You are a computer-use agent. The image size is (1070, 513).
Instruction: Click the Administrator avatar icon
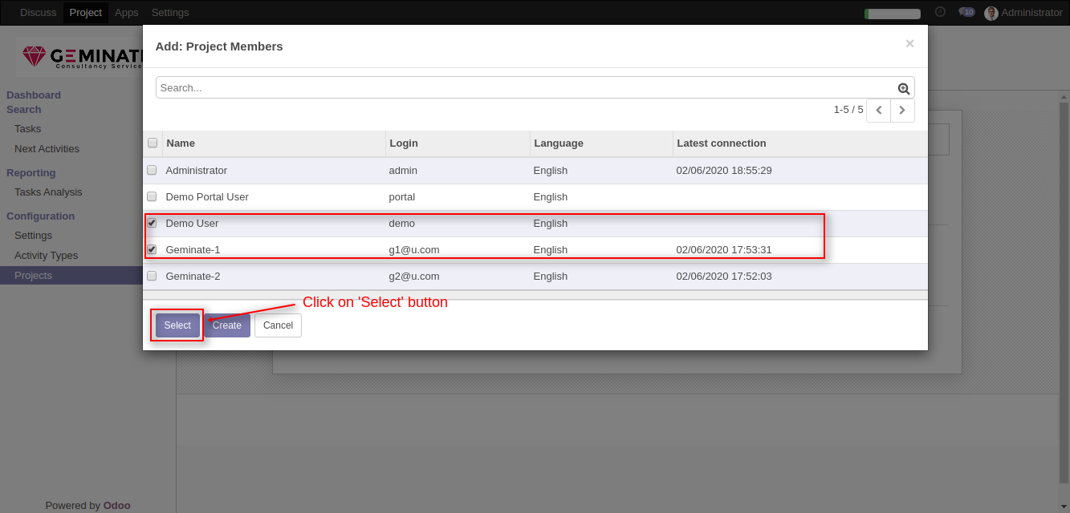tap(991, 13)
